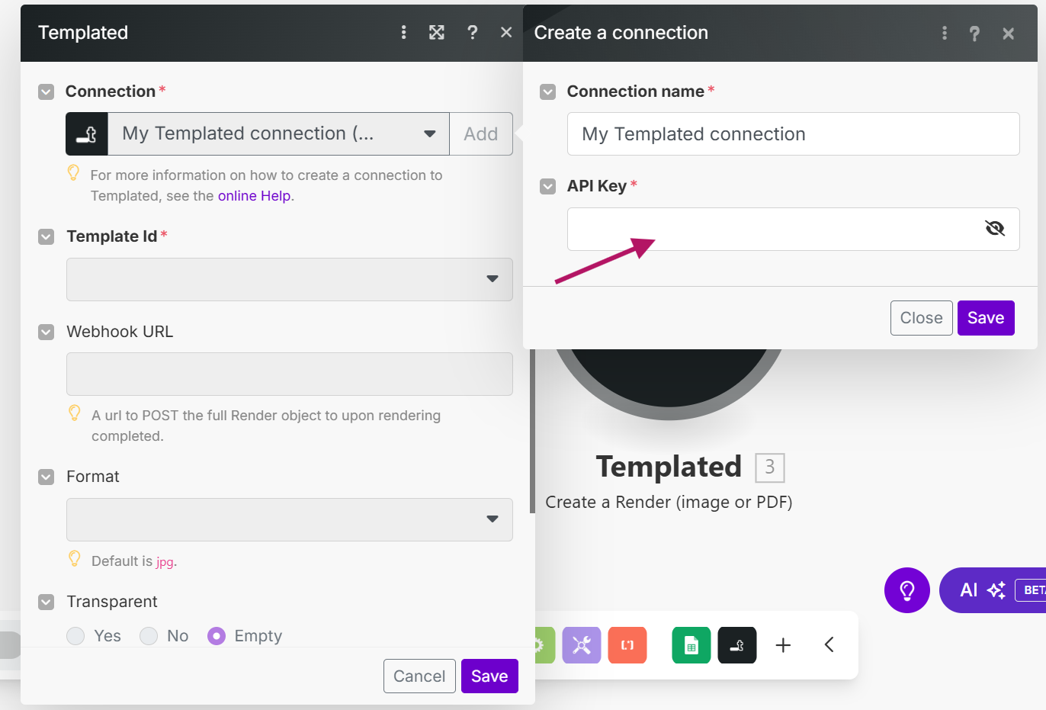Click Add next to the connection dropdown

481,134
